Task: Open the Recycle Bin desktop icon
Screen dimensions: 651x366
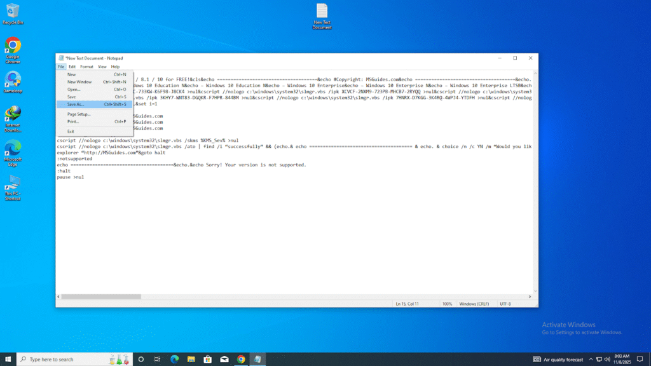Action: (x=13, y=11)
